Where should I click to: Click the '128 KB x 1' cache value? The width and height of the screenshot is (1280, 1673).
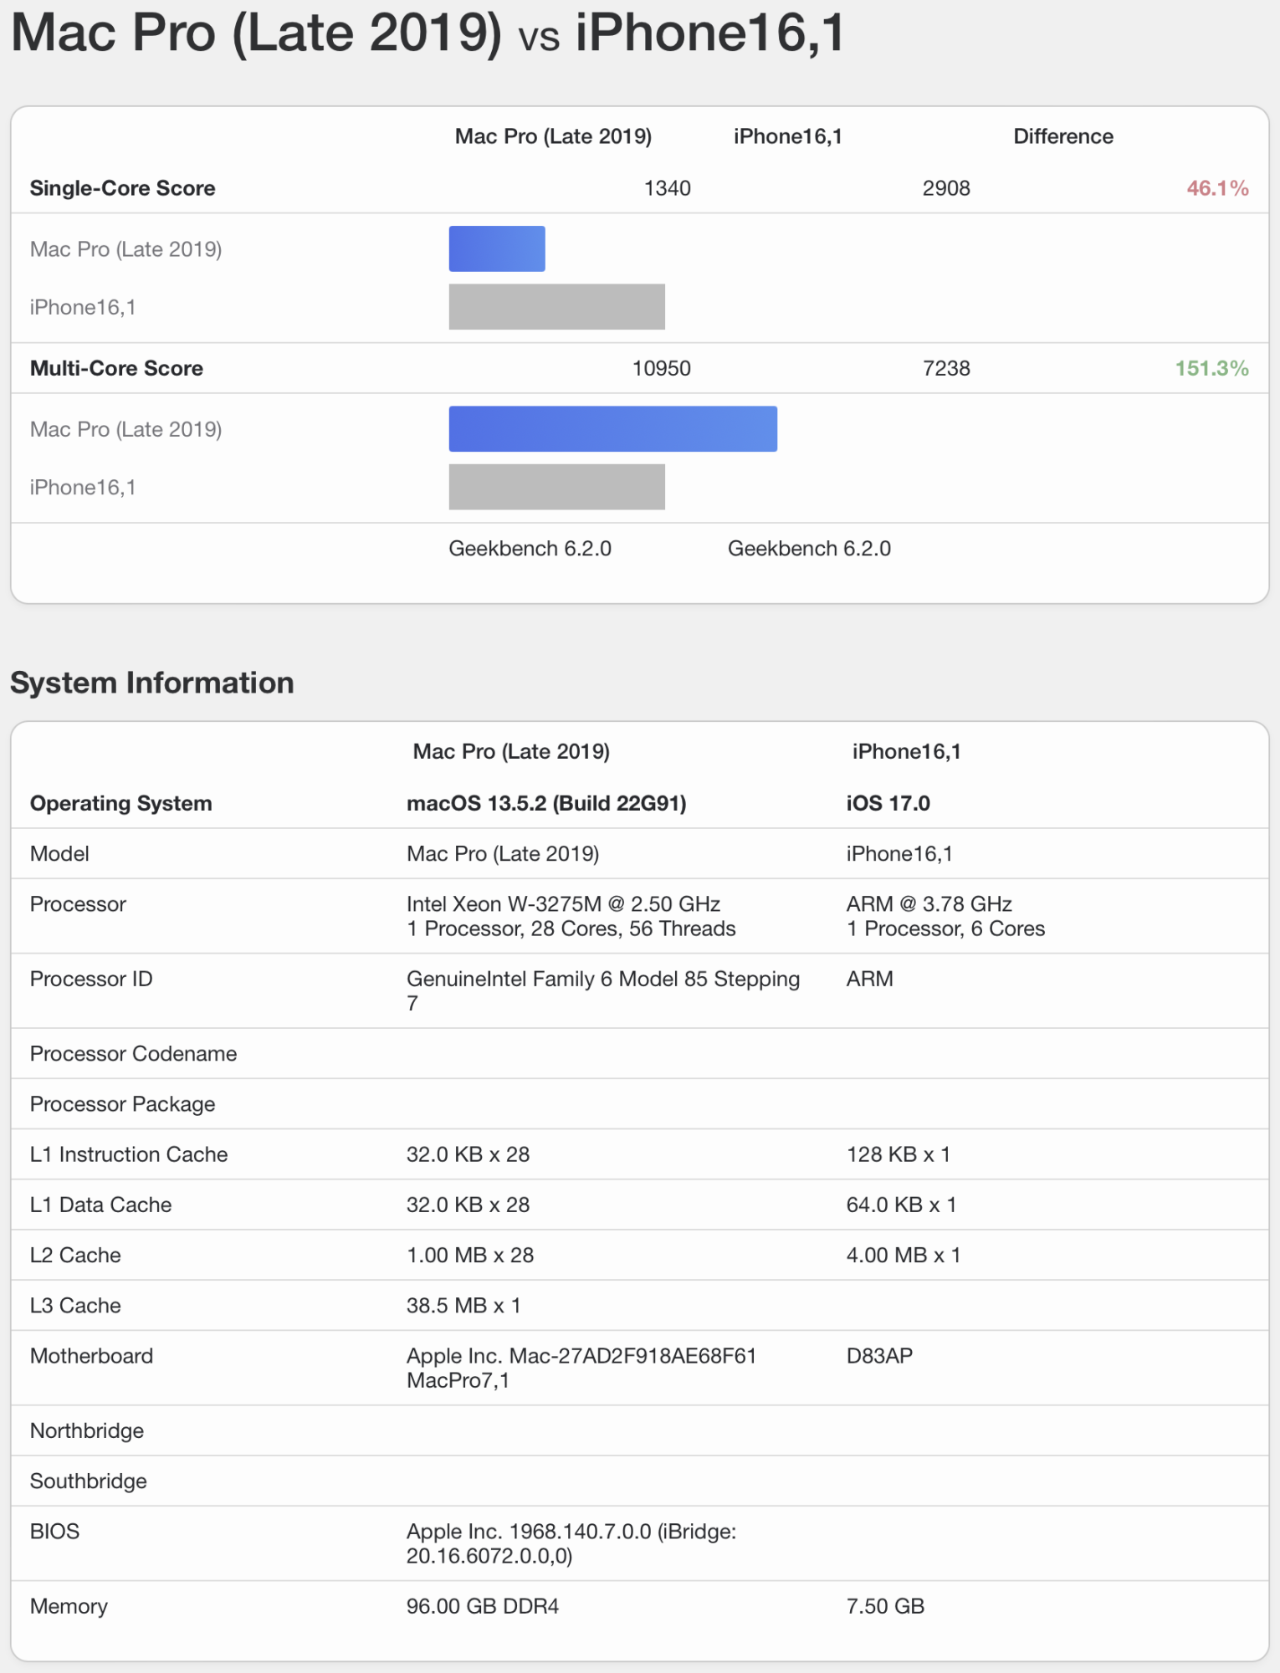(899, 1154)
